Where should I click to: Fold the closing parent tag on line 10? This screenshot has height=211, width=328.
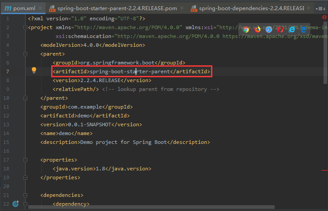pos(25,98)
